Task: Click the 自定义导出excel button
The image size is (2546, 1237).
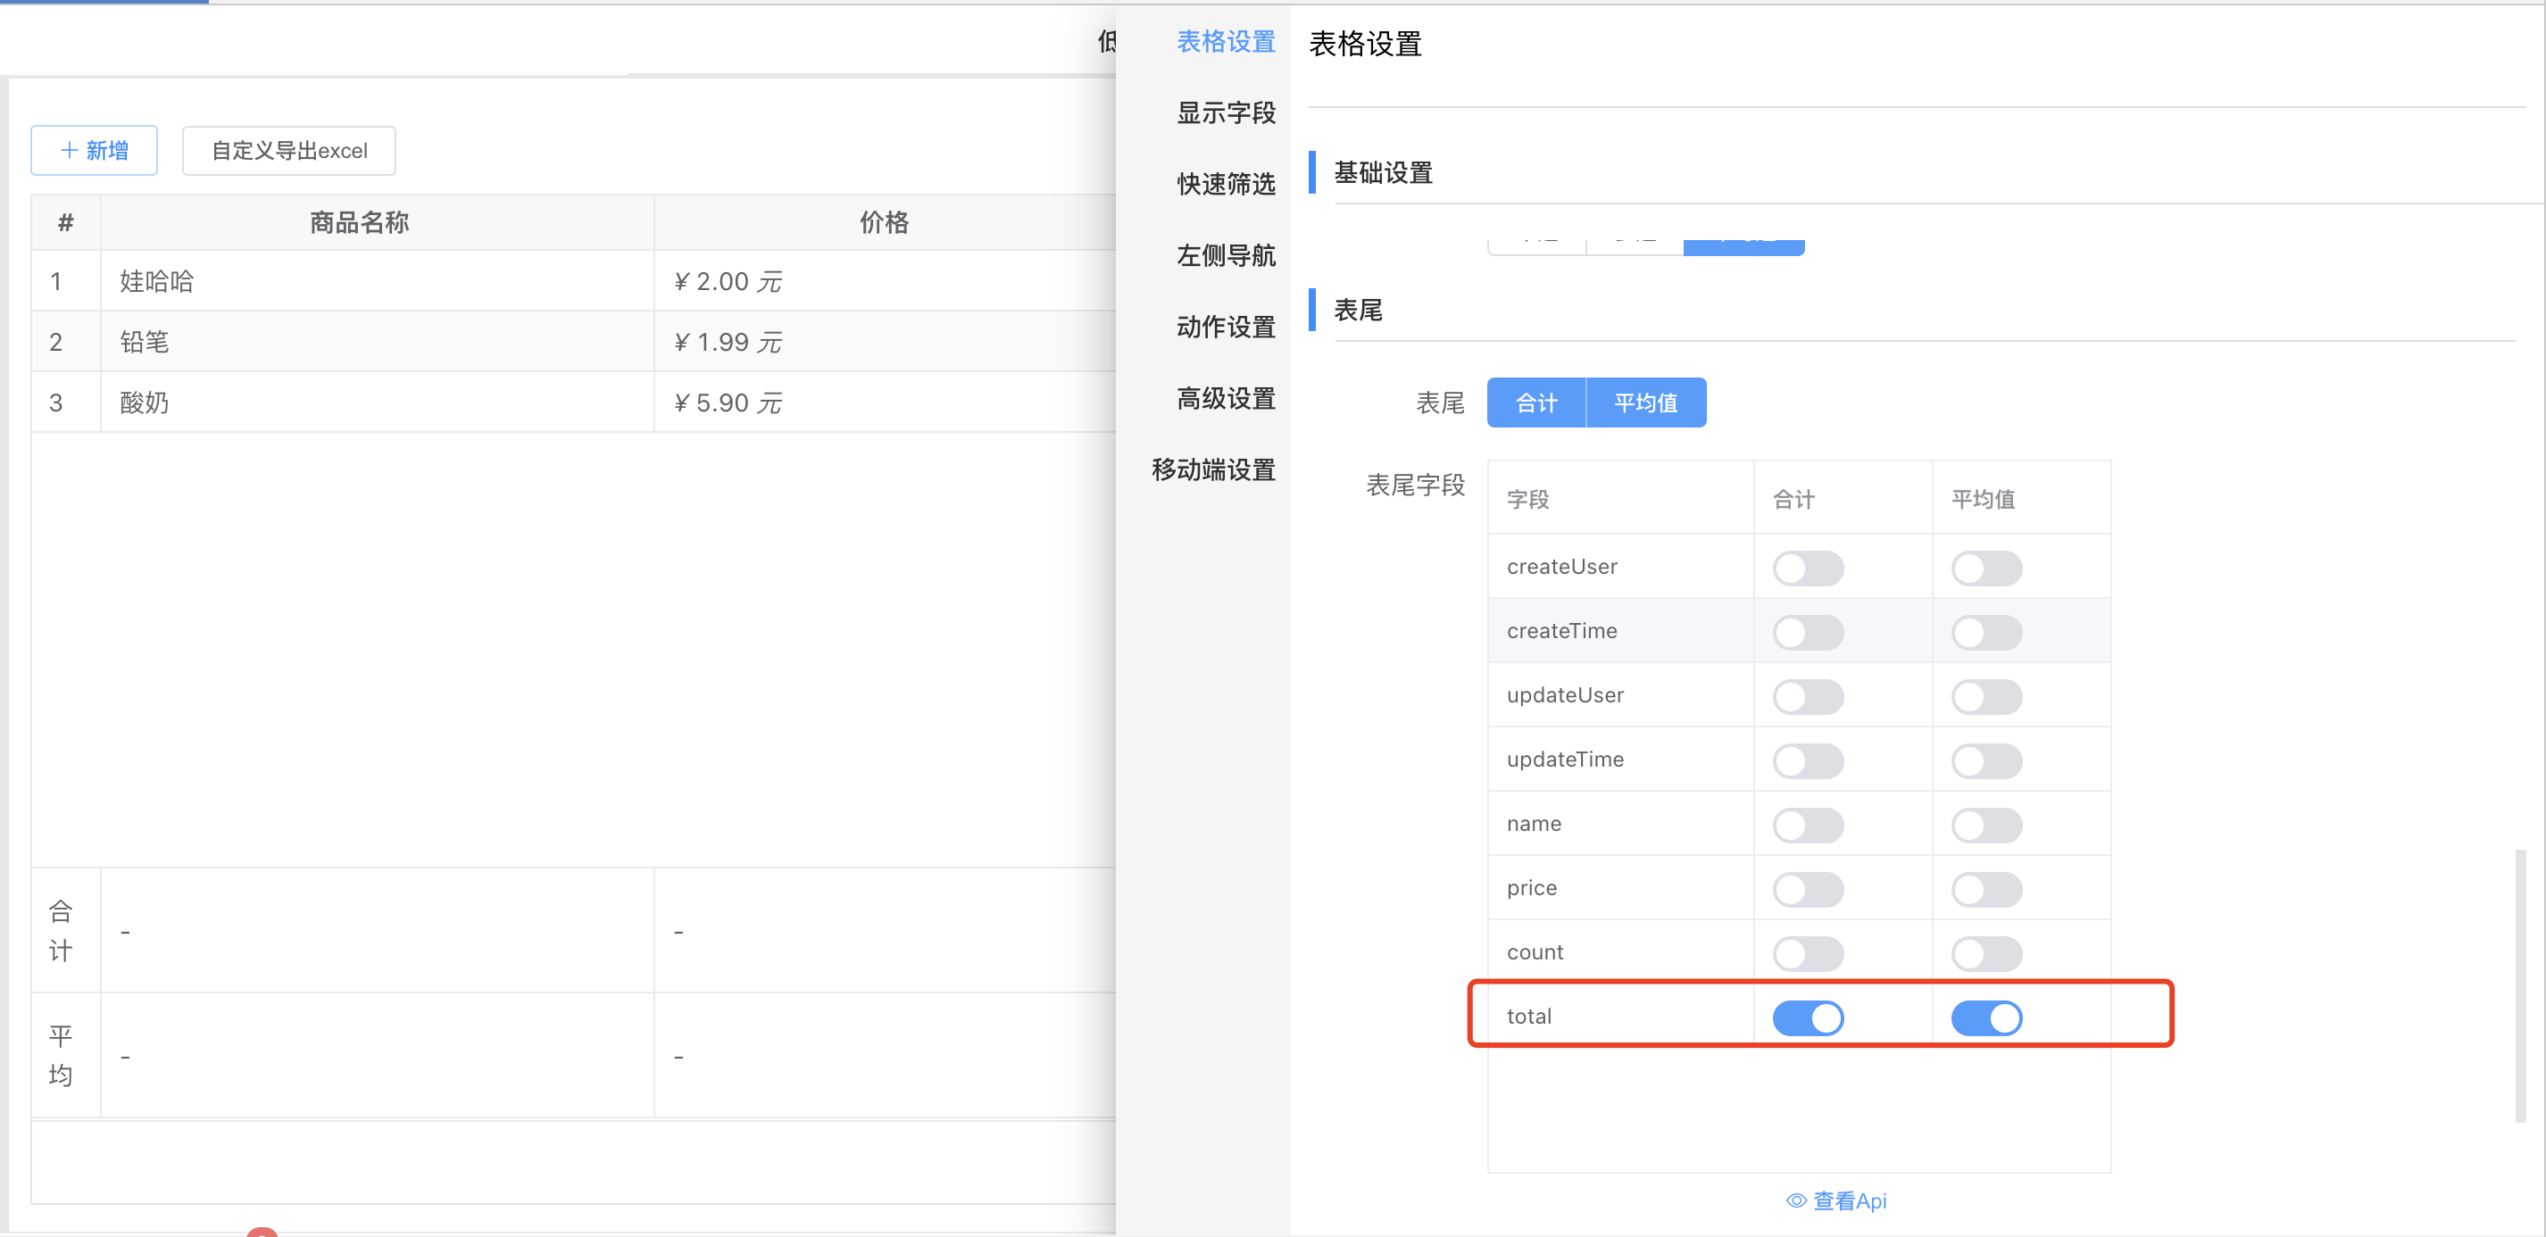Action: coord(288,150)
